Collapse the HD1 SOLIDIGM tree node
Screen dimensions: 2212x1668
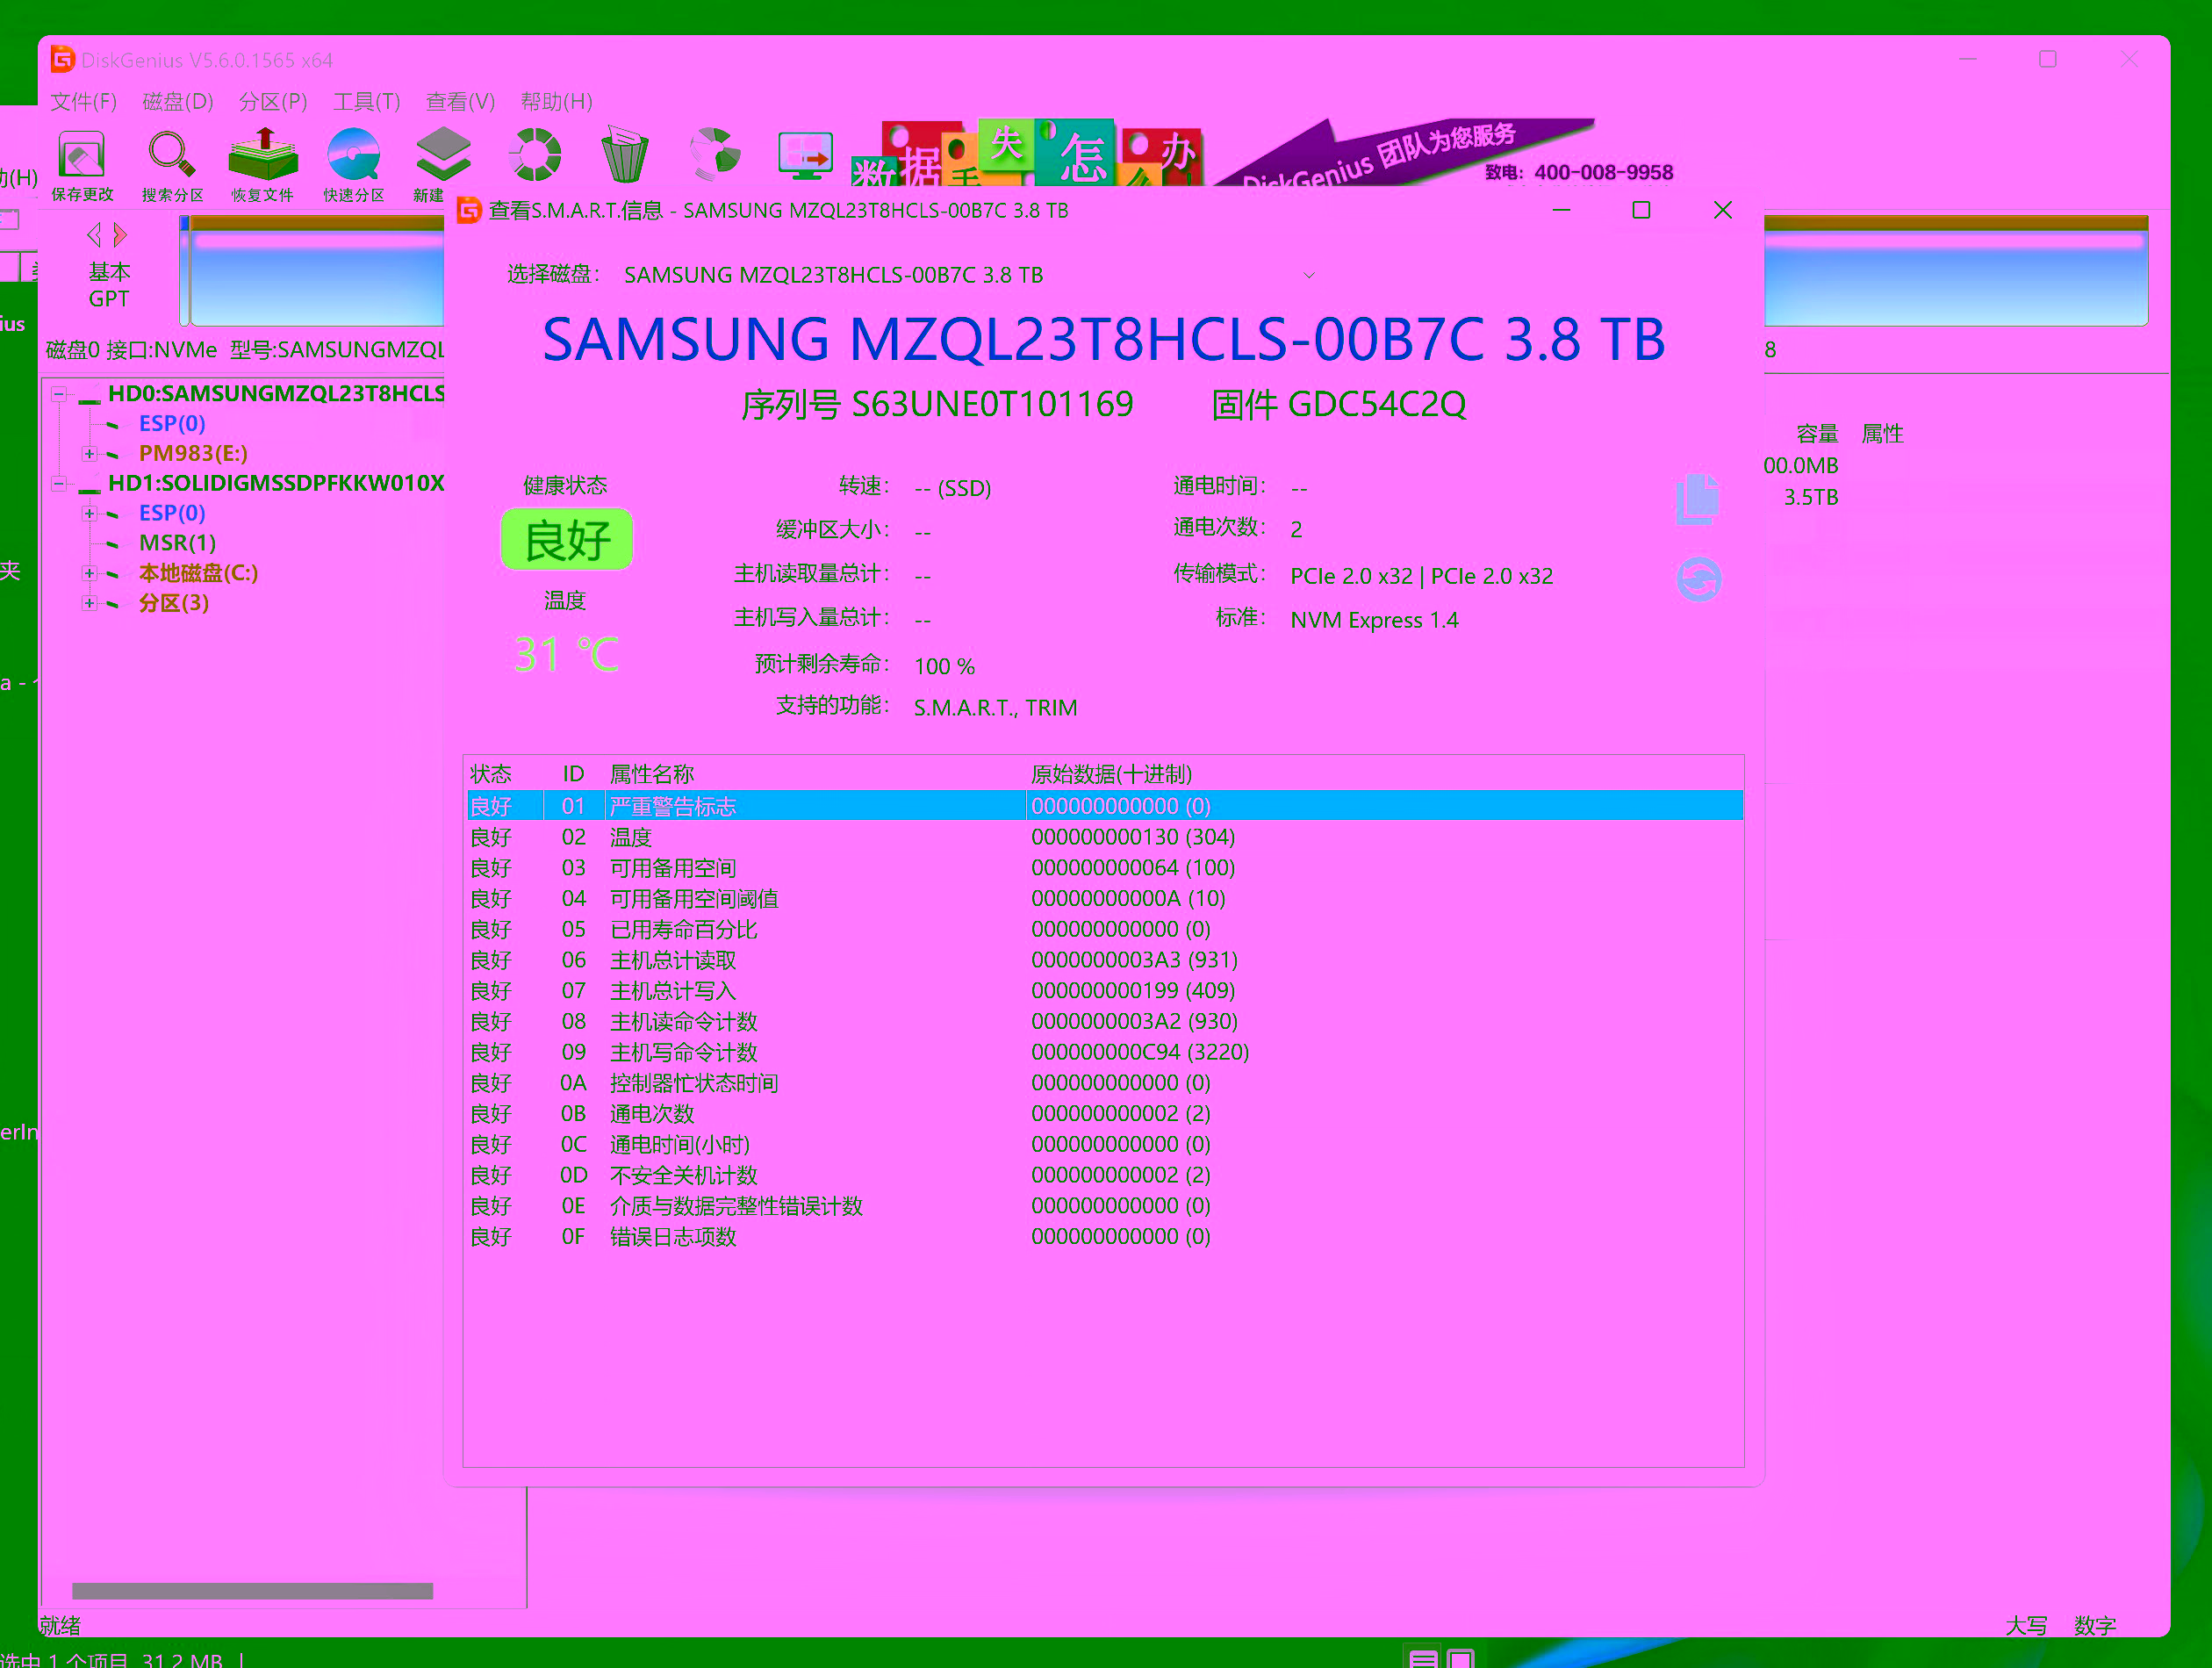tap(60, 484)
